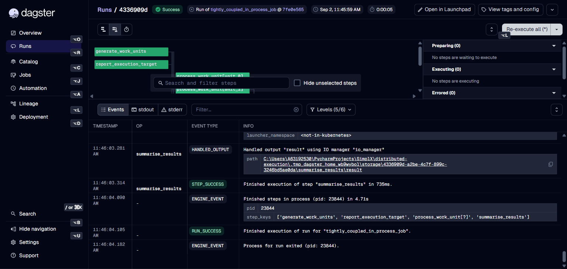Click the HANDLED_OUTPUT event tag
Screen dimensions: 567x269
click(x=210, y=150)
